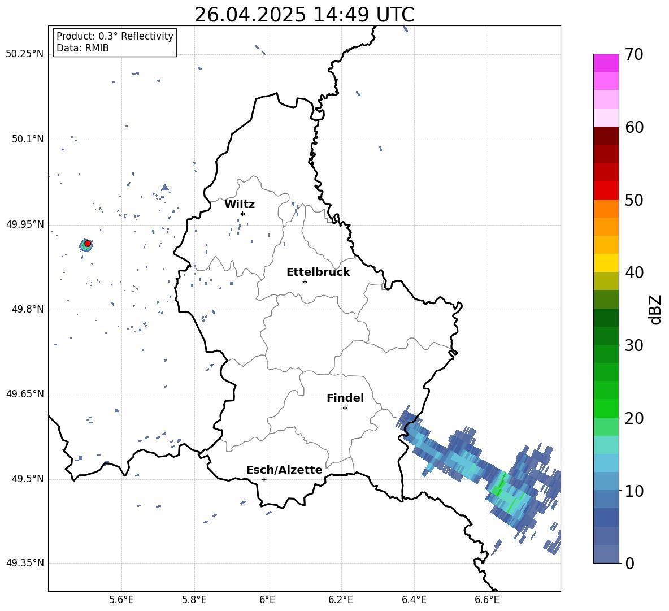Click the colorbar tick label 50

click(x=635, y=200)
